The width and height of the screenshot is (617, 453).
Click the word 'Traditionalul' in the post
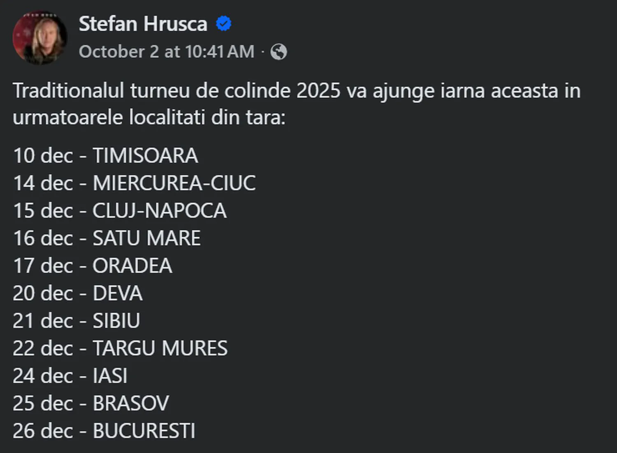(68, 91)
